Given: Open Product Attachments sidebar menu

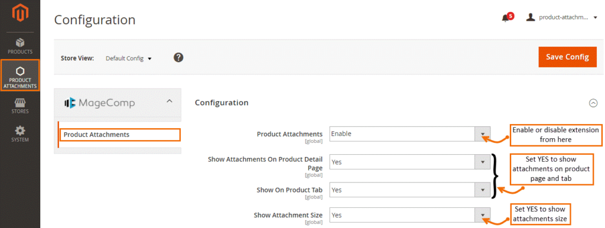Looking at the screenshot, I should (x=20, y=76).
